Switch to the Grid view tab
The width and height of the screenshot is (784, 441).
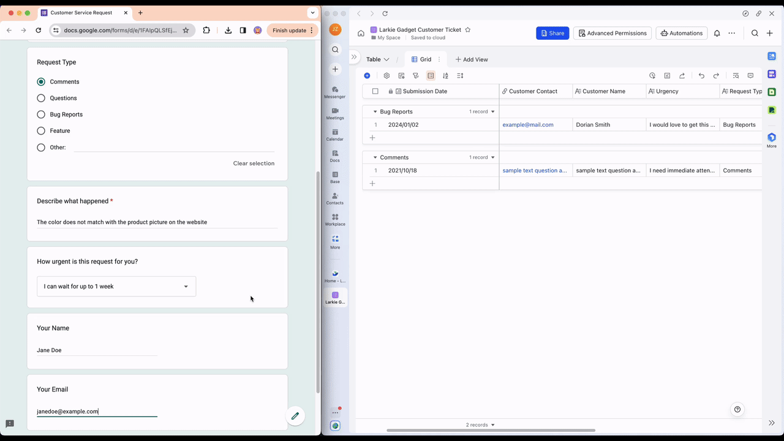421,59
